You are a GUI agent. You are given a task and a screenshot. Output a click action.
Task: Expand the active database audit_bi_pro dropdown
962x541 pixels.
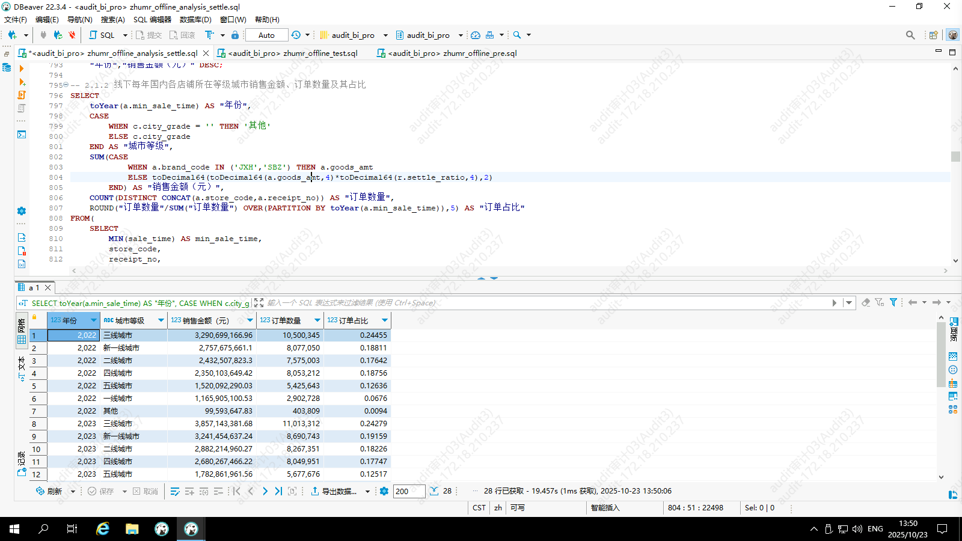(x=461, y=35)
